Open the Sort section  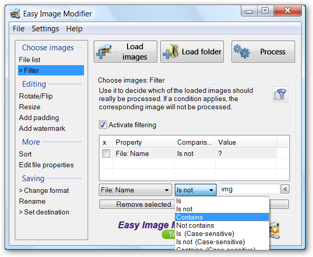[x=25, y=154]
